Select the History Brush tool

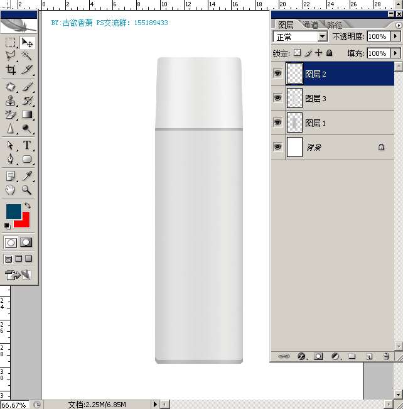pyautogui.click(x=27, y=101)
